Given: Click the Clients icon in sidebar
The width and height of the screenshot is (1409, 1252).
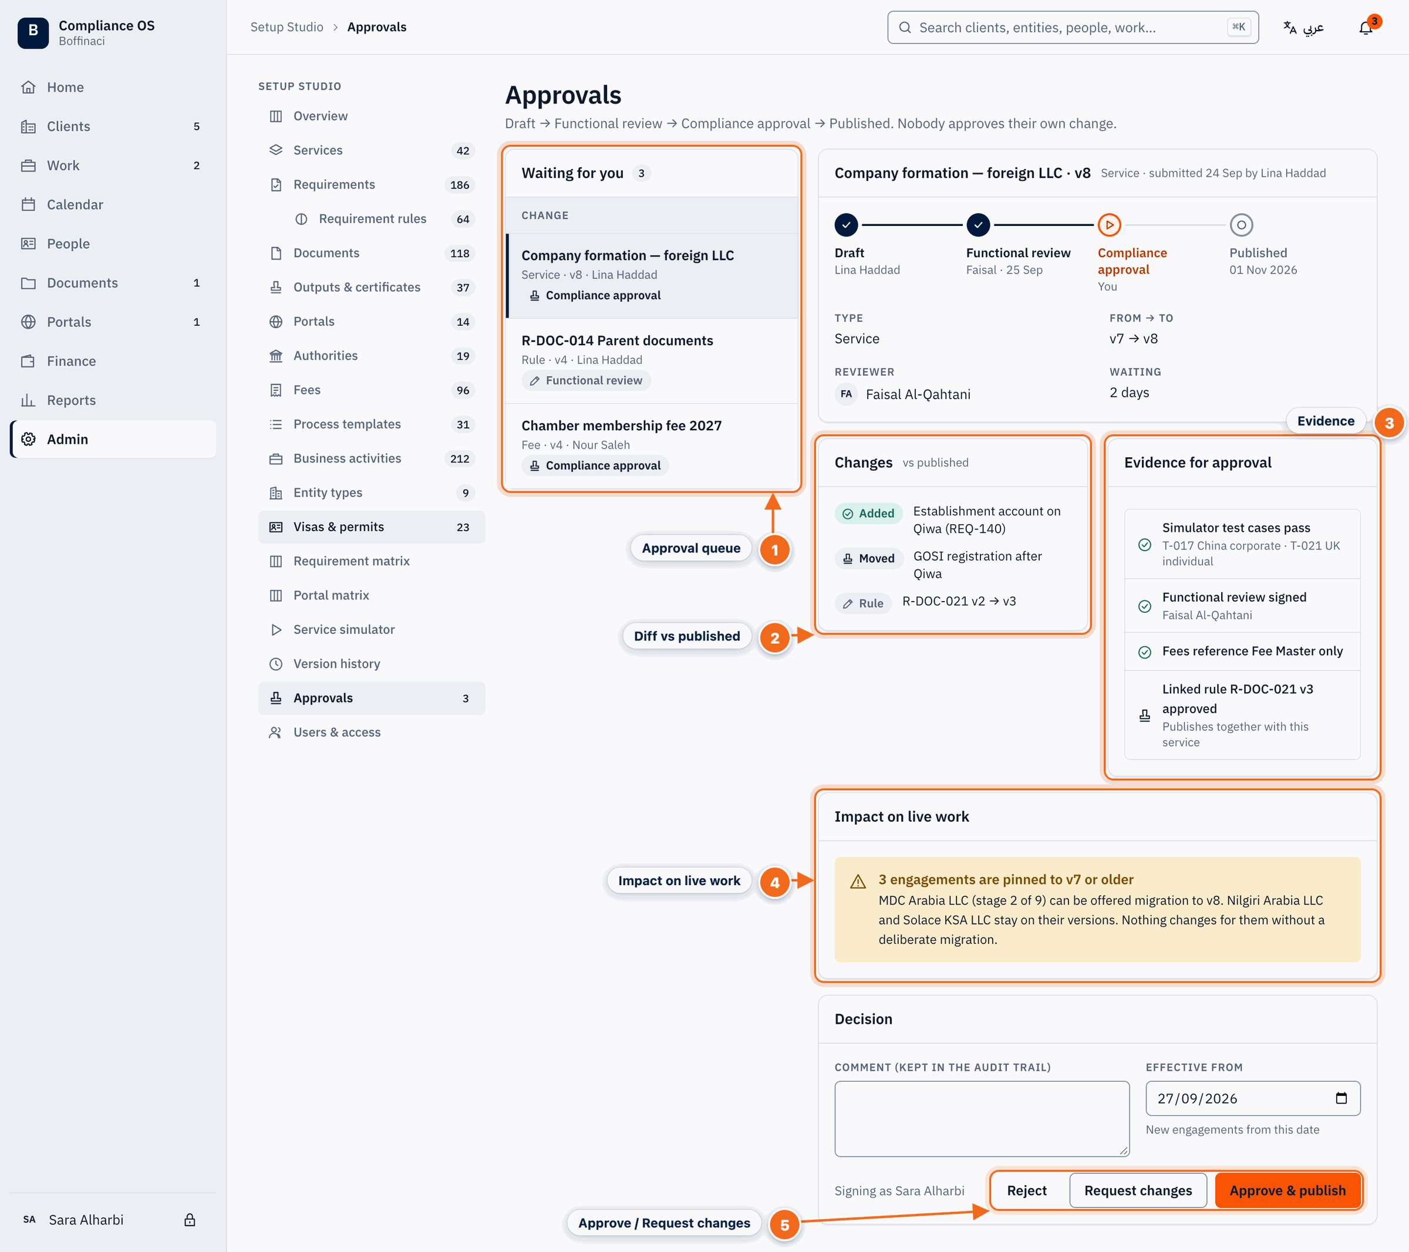Looking at the screenshot, I should point(28,126).
